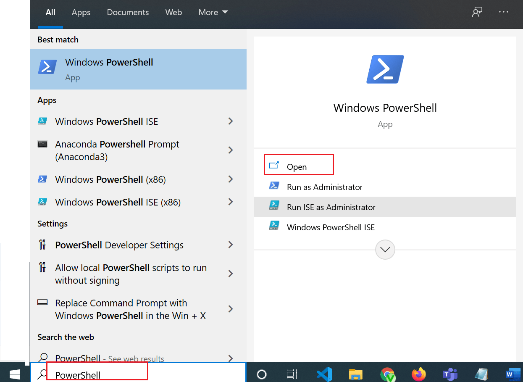Viewport: 523px width, 382px height.
Task: Run PowerShell as Administrator
Action: coord(324,187)
